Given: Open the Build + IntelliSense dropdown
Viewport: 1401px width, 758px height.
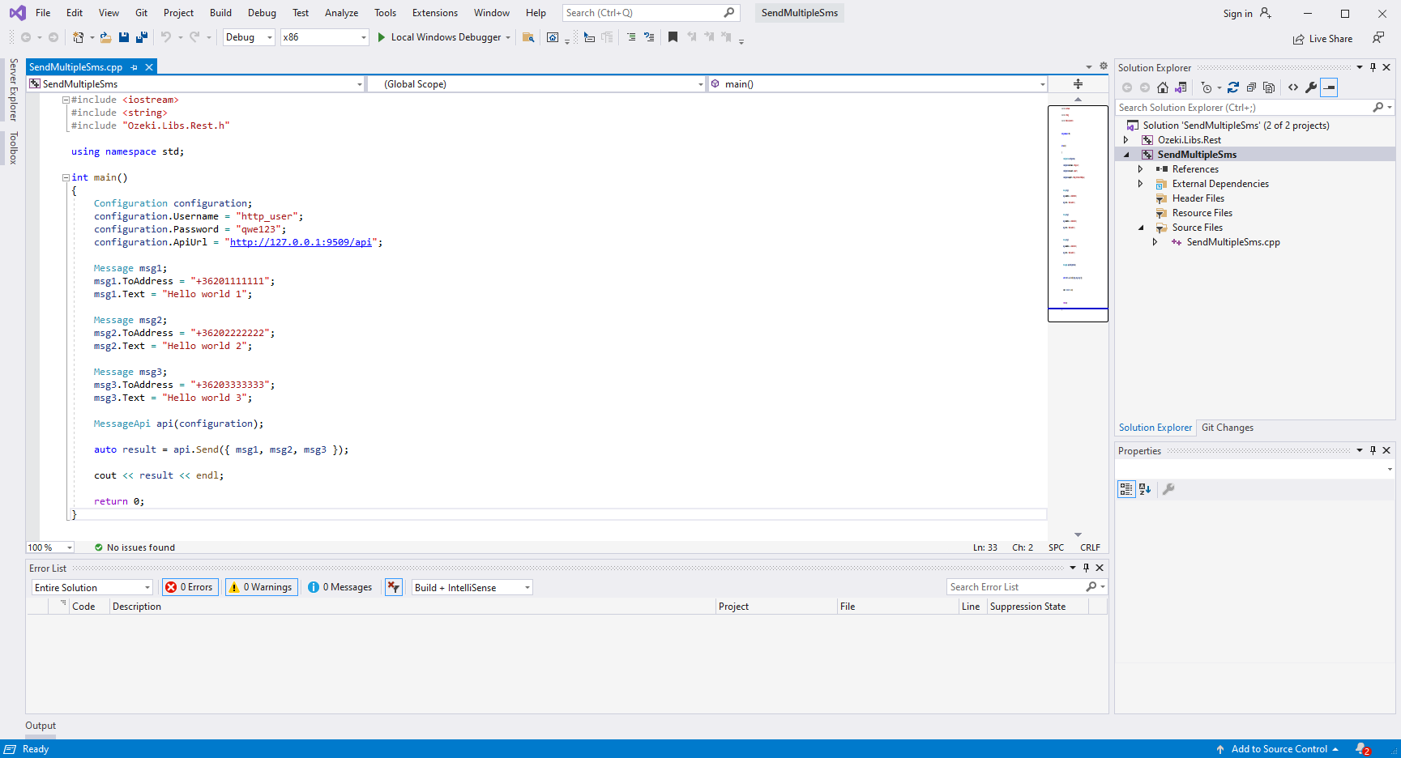Looking at the screenshot, I should pos(472,588).
